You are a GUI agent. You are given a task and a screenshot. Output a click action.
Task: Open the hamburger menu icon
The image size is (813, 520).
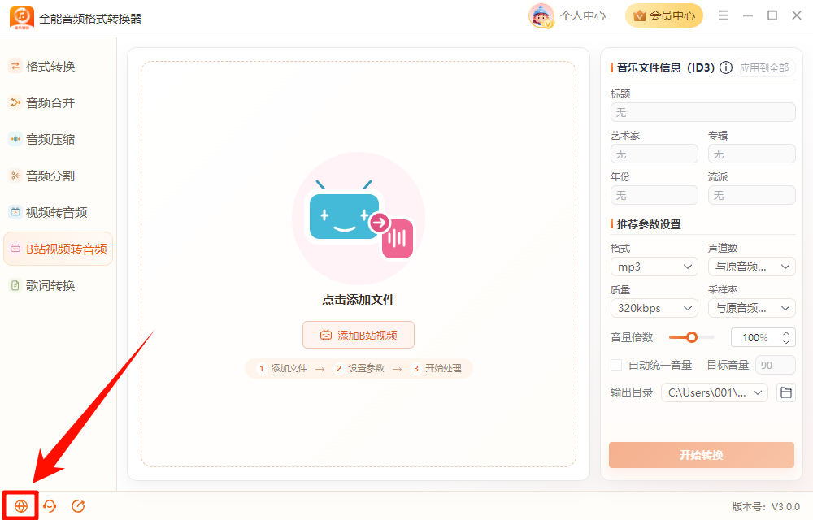(724, 15)
